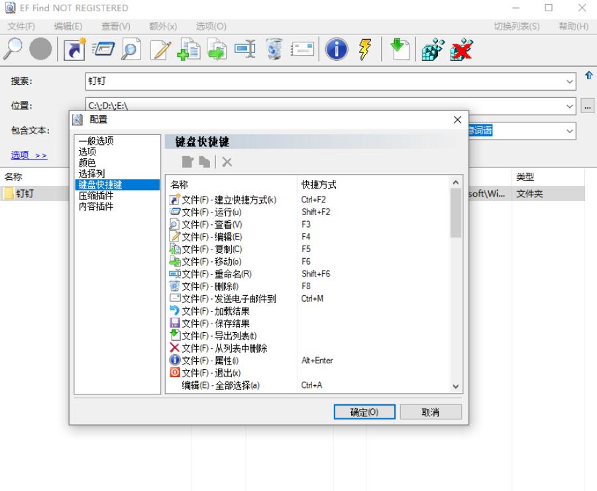Image resolution: width=597 pixels, height=491 pixels.
Task: Click 取消 to cancel the dialog
Action: click(431, 412)
